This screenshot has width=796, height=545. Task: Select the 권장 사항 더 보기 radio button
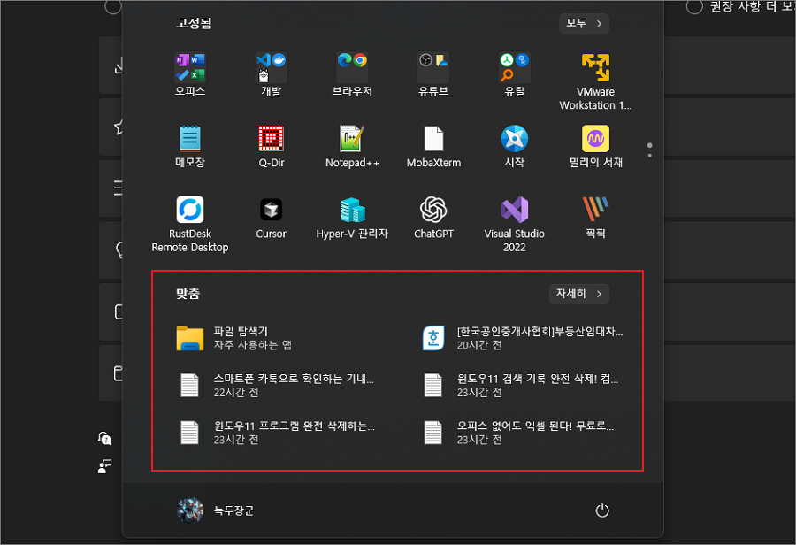[694, 6]
